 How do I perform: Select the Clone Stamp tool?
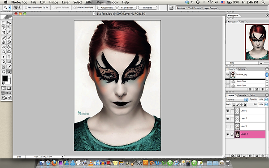[4, 42]
